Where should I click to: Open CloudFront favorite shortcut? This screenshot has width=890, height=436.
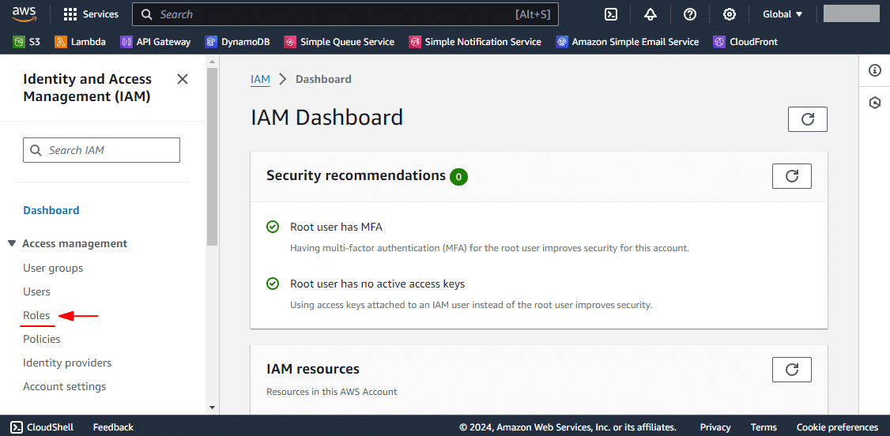tap(745, 41)
